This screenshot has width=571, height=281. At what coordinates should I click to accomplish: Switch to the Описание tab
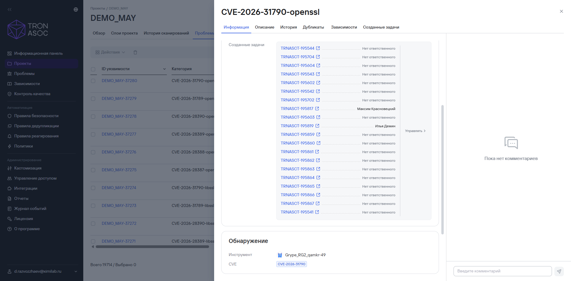[x=264, y=27]
